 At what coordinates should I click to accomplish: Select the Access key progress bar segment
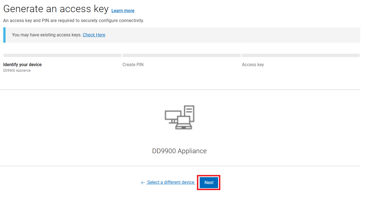301,55
